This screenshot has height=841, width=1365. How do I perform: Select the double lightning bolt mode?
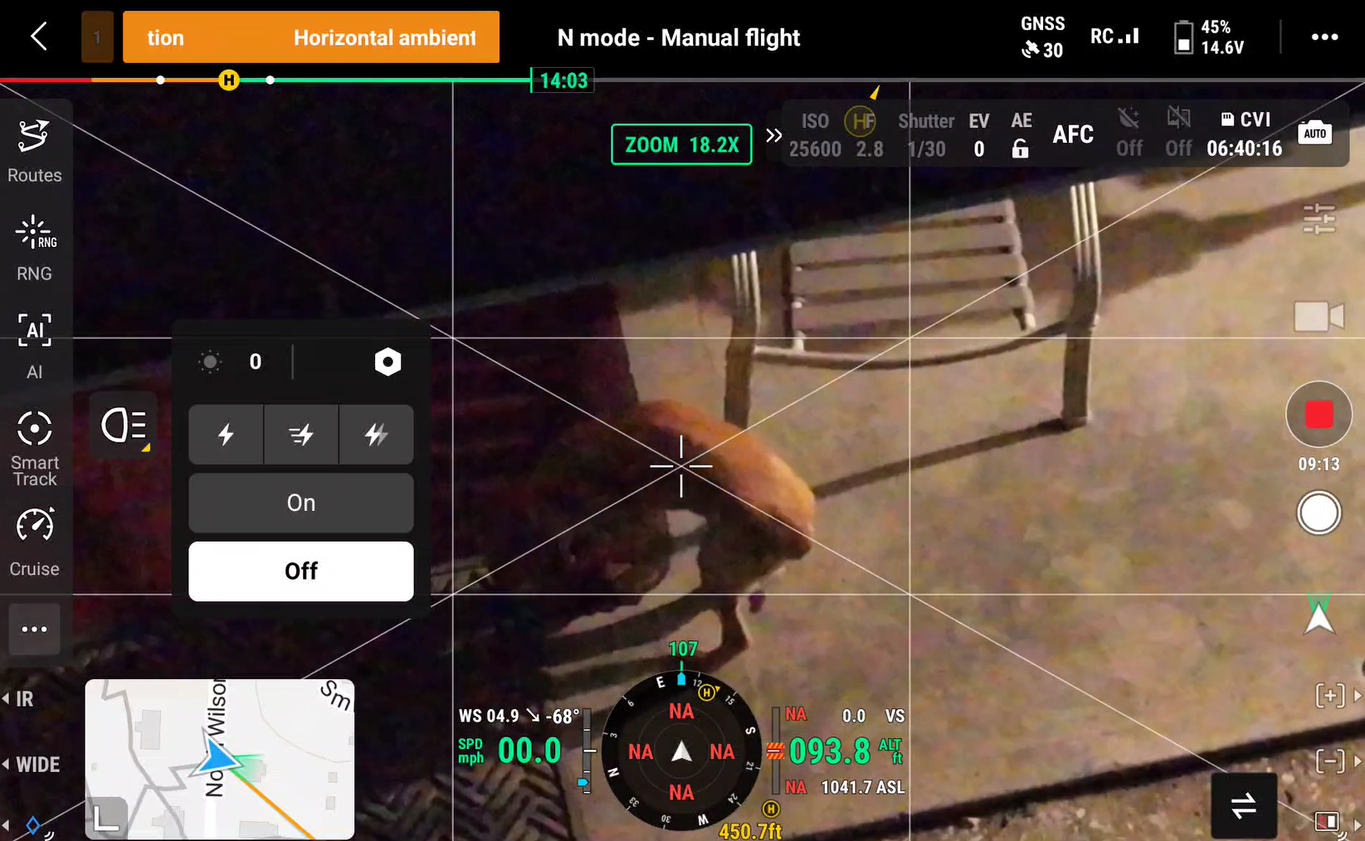pos(376,434)
